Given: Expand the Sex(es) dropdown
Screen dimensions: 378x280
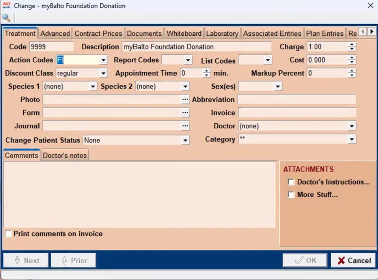Looking at the screenshot, I should (x=278, y=86).
